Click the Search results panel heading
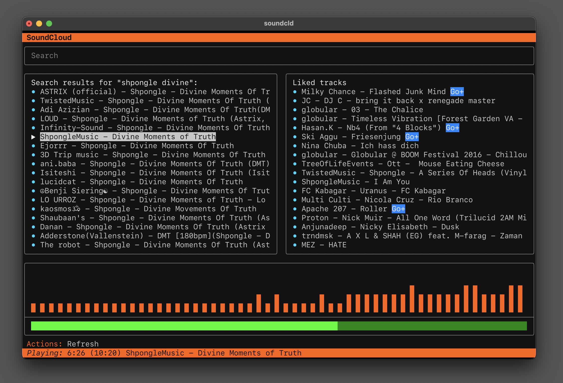 [x=114, y=83]
